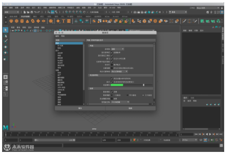The width and height of the screenshot is (225, 154).
Task: Choose the Lasso select tool
Action: coord(5,35)
